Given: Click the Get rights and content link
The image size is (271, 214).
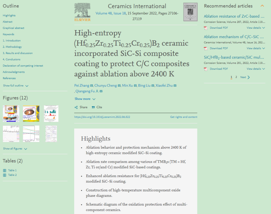Looking at the screenshot, I should (183, 117).
